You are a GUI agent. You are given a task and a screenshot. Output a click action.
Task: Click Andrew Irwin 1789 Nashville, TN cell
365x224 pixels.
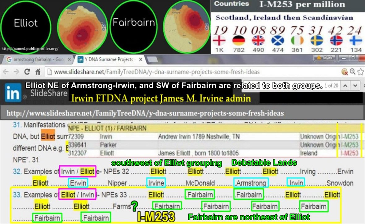199,136
